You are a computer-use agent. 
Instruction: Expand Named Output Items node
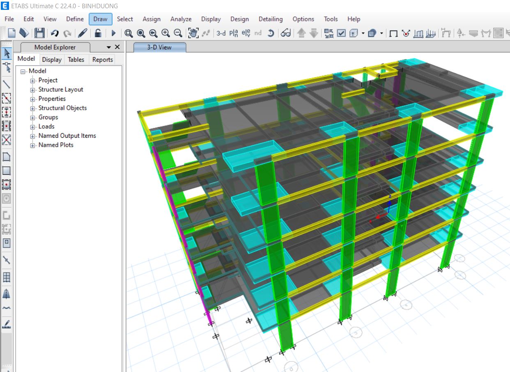(x=33, y=136)
